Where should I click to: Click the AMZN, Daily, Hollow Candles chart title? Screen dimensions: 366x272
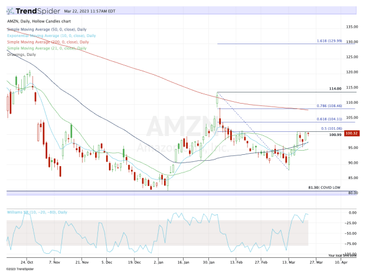39,21
